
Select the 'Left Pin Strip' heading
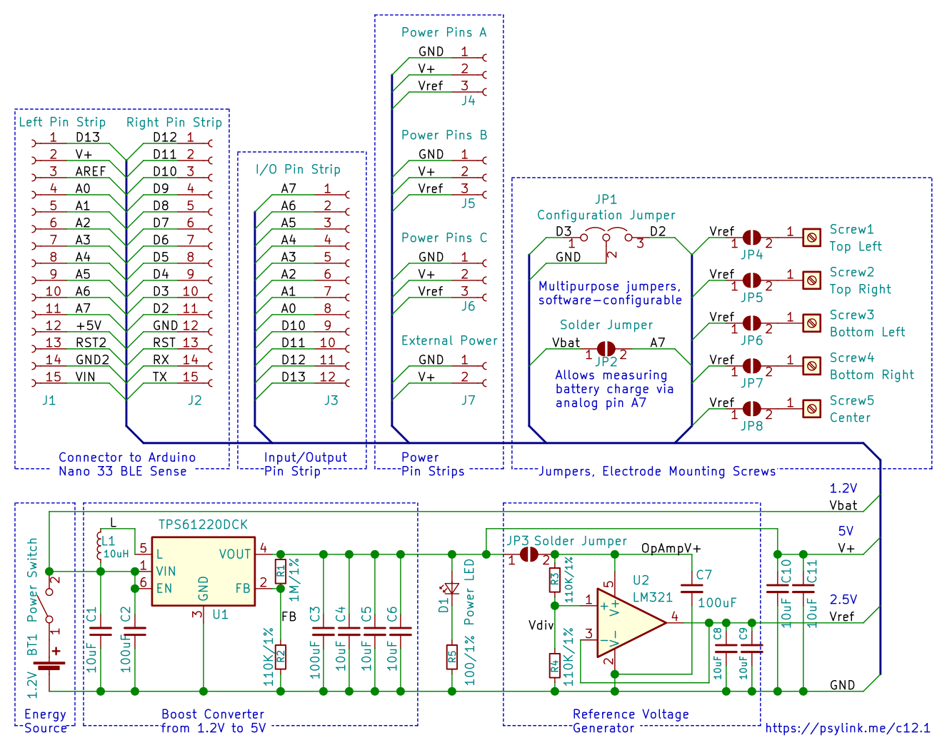(x=62, y=122)
